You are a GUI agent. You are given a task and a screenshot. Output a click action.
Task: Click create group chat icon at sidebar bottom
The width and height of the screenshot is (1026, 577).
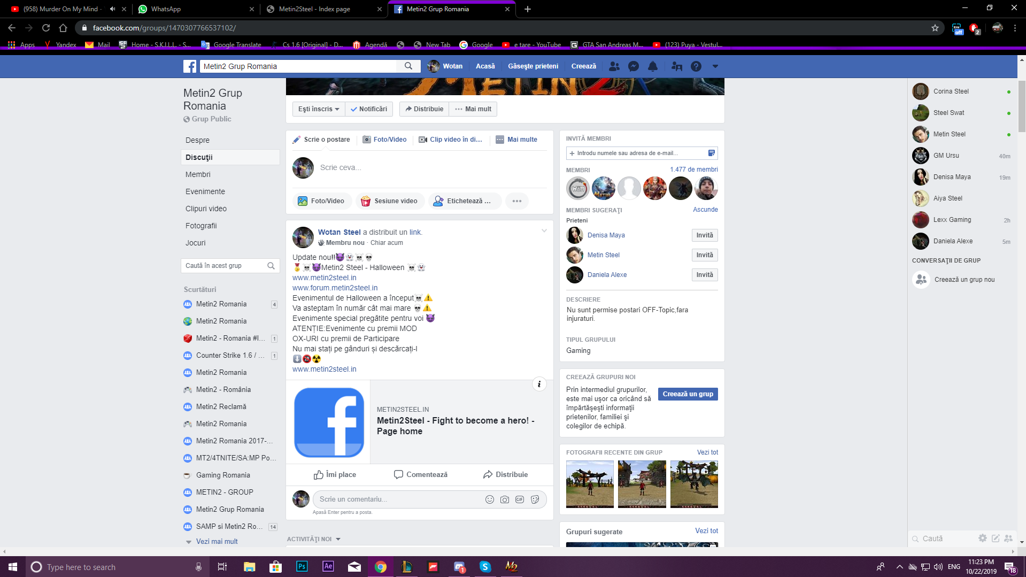pyautogui.click(x=1008, y=538)
